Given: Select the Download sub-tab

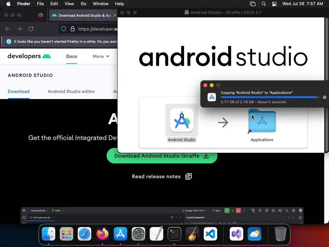Looking at the screenshot, I should point(19,91).
